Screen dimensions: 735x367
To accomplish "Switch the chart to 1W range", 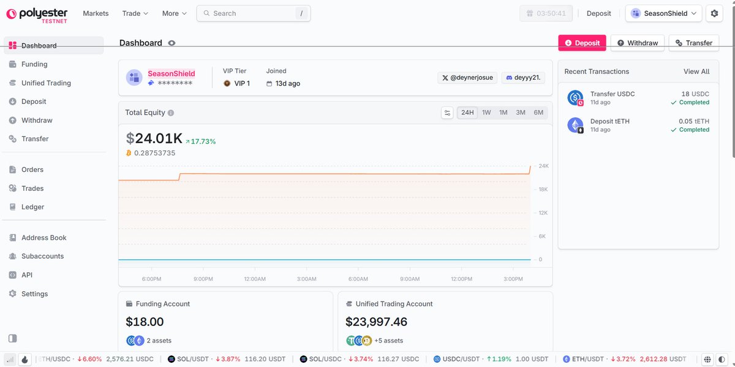I will pyautogui.click(x=486, y=113).
